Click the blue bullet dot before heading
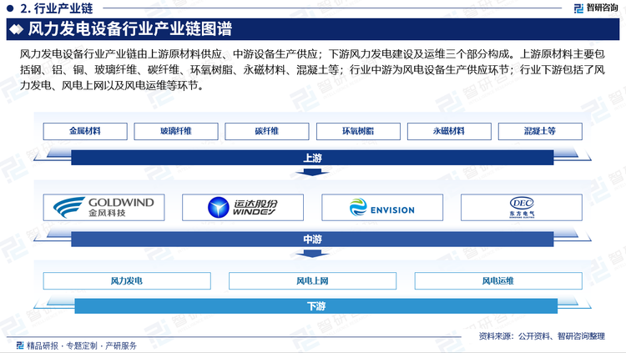 10,8
